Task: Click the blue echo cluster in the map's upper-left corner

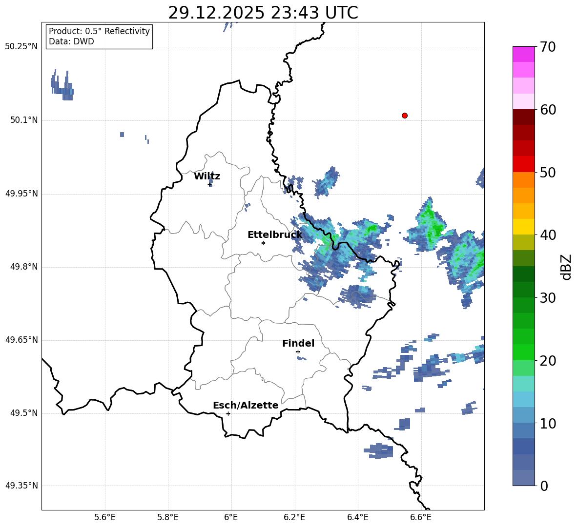Action: 62,85
